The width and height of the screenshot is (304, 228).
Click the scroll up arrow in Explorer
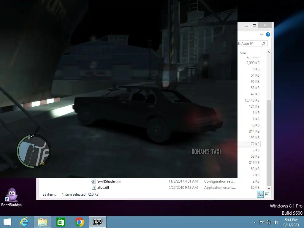(269, 52)
